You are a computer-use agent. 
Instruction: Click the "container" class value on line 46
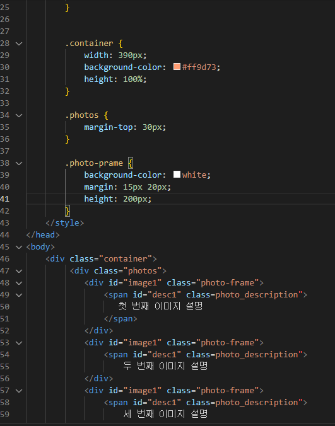[x=126, y=258]
